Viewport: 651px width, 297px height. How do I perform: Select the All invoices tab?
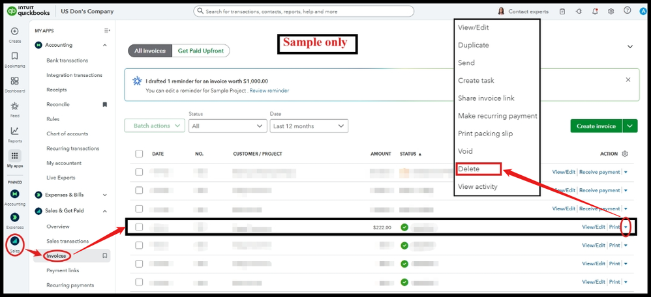(150, 51)
